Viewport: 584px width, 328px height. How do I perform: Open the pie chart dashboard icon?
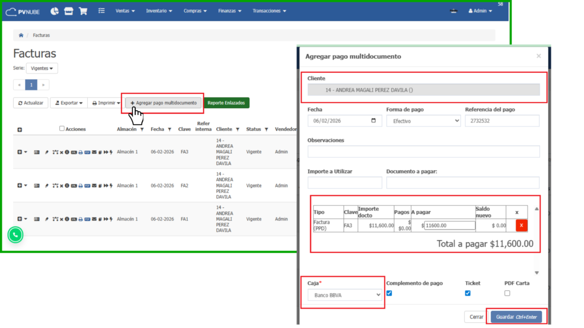pyautogui.click(x=55, y=11)
